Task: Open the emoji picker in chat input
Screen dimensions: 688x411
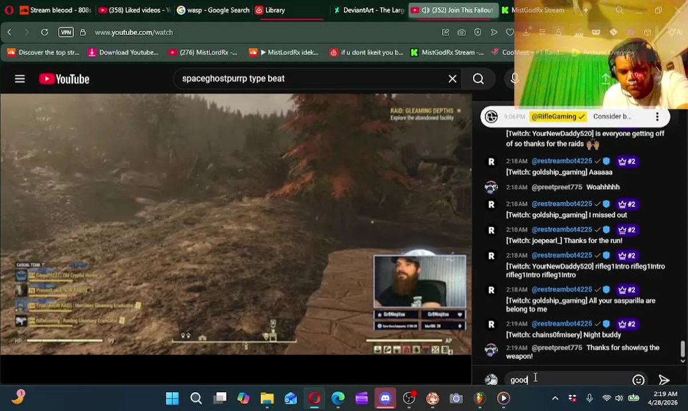Action: (638, 380)
